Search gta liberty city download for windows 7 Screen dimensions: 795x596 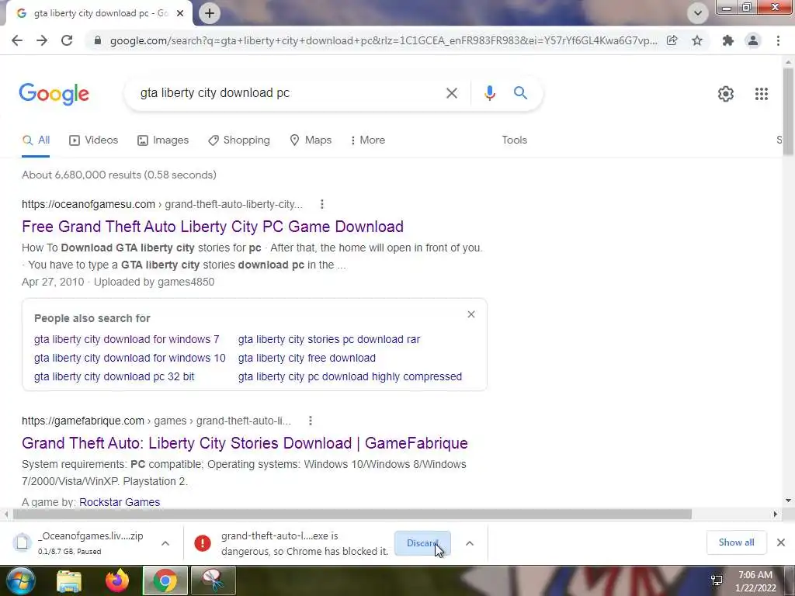(x=127, y=339)
